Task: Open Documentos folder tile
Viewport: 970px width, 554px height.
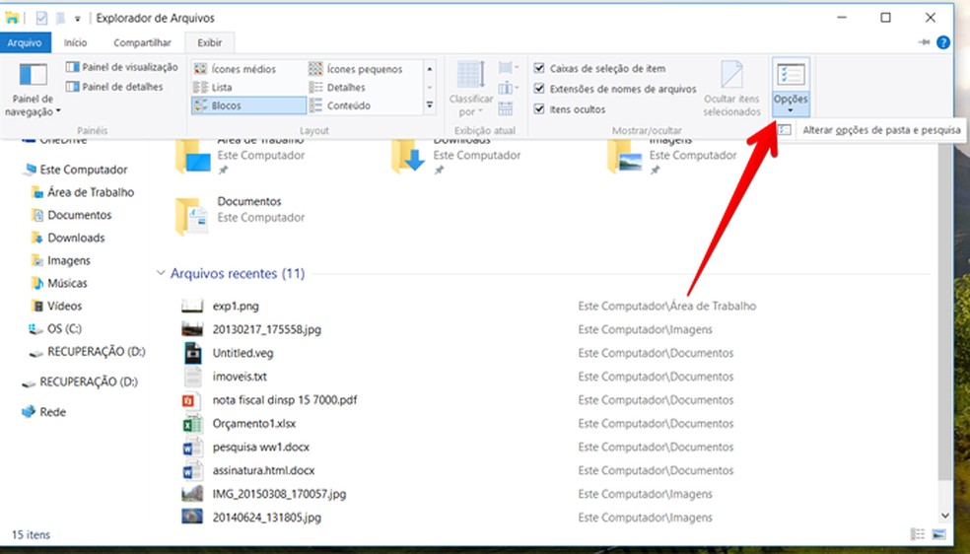Action: [x=241, y=216]
